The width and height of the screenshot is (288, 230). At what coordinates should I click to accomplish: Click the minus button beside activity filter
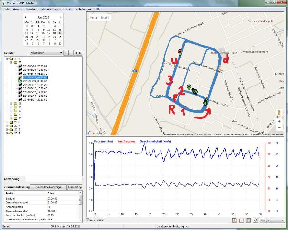(x=71, y=53)
